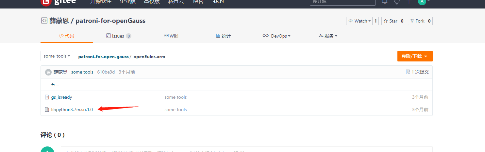Click the Watch count number
This screenshot has width=485, height=152.
(x=376, y=21)
